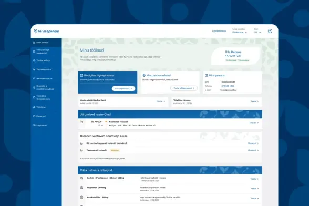Click the Minu töölaud page heading
Viewport: 309px width, 206px height.
click(x=91, y=50)
